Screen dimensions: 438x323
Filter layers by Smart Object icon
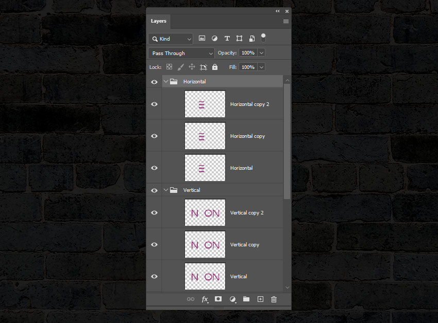click(x=252, y=38)
